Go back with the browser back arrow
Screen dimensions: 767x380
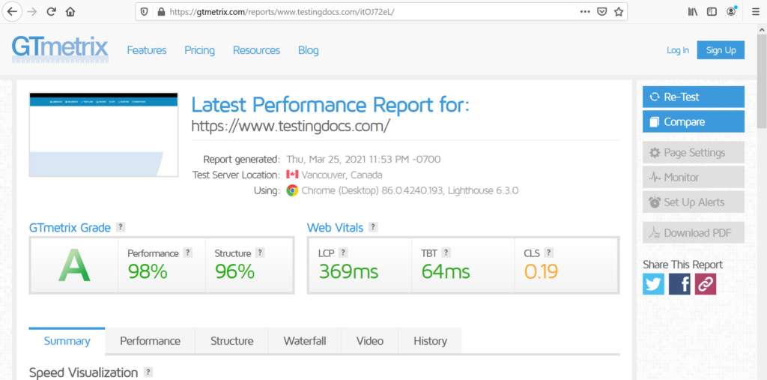11,12
